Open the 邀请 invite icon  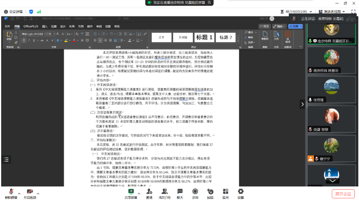[149, 193]
